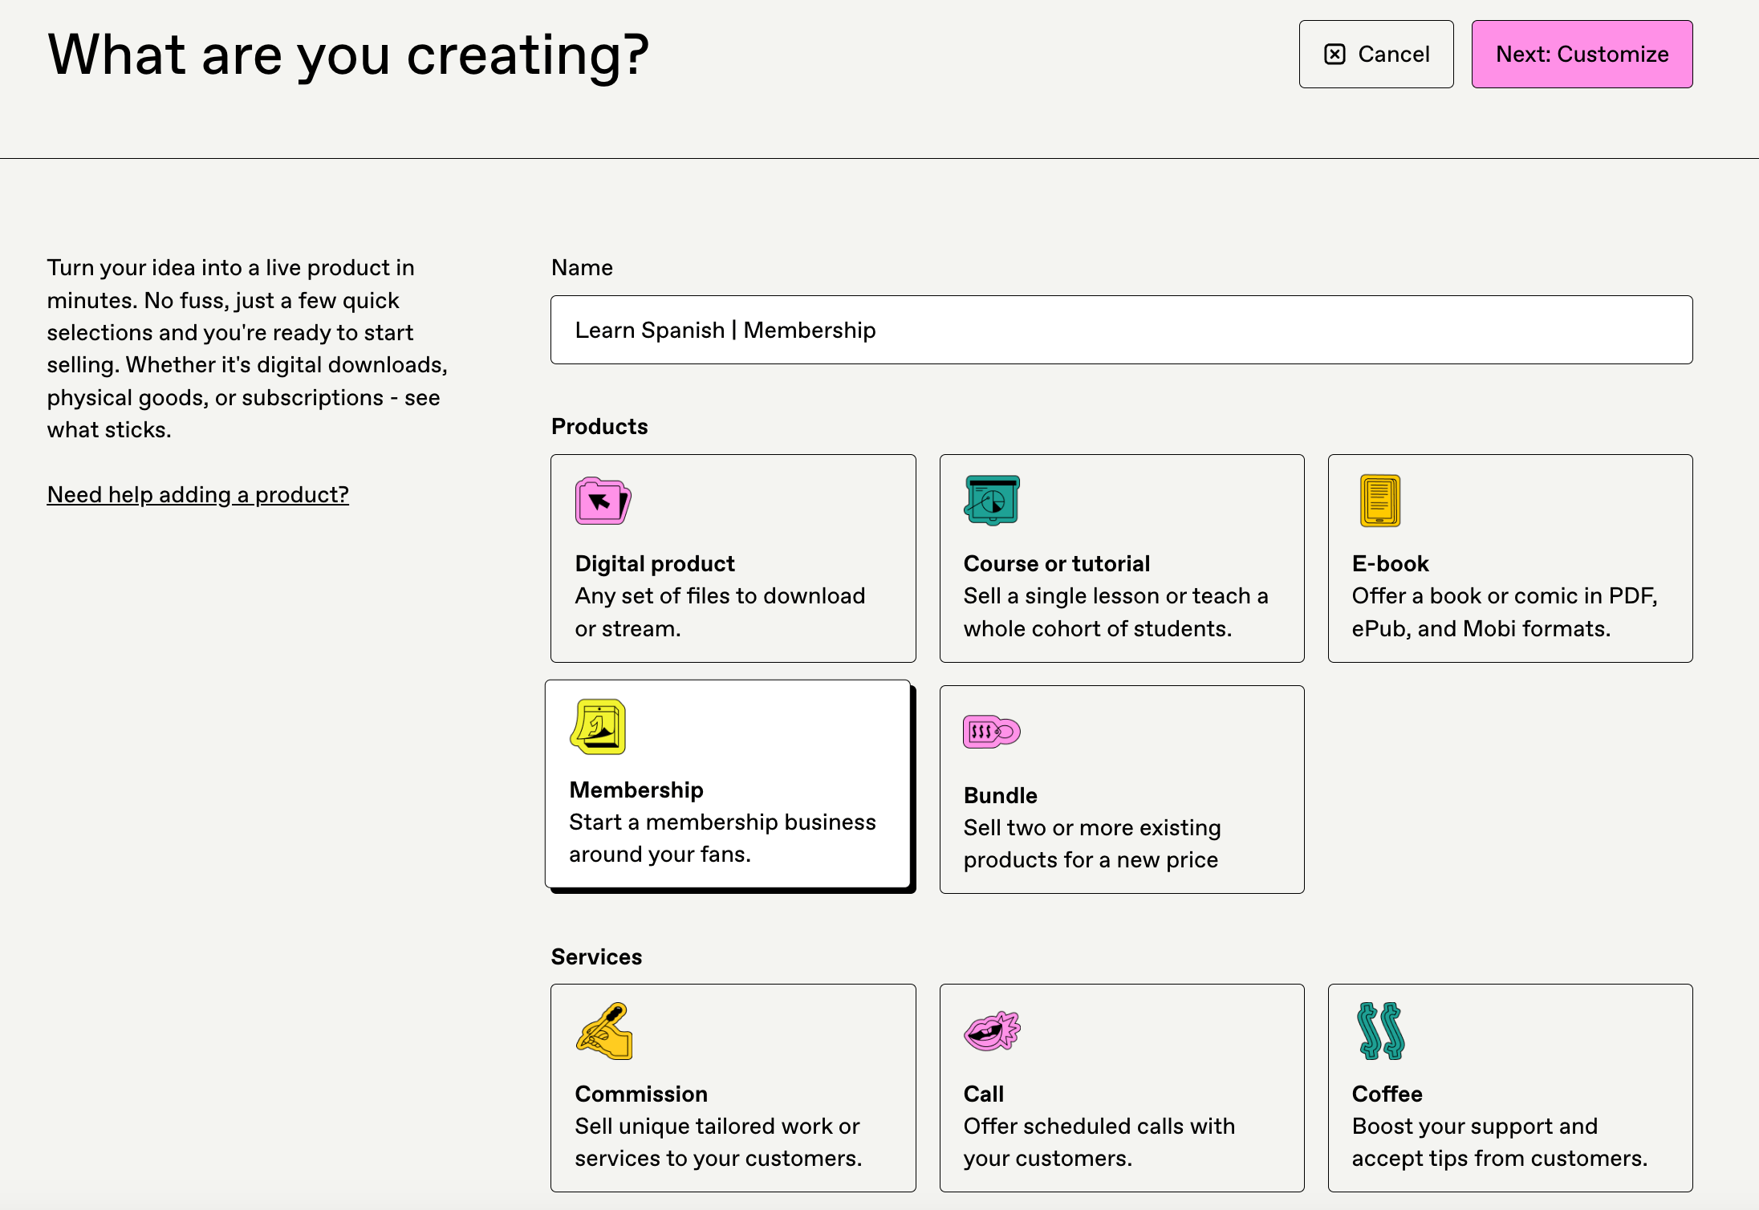
Task: Choose Call service description text
Action: pyautogui.click(x=1099, y=1142)
